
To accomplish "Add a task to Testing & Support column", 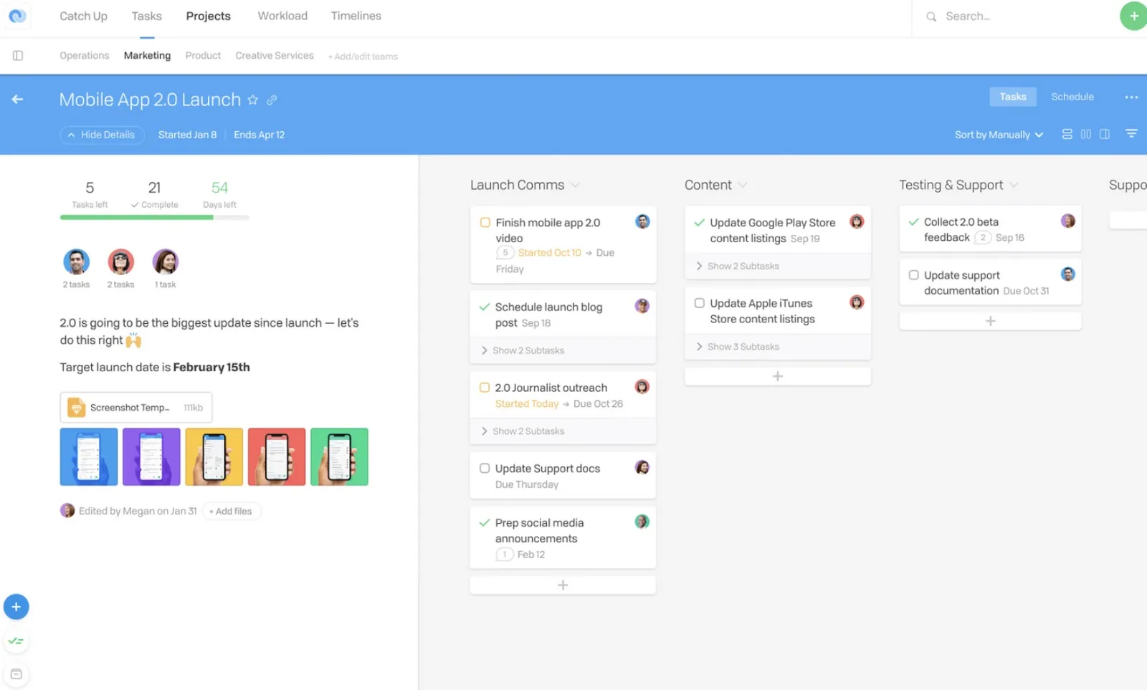I will tap(990, 321).
